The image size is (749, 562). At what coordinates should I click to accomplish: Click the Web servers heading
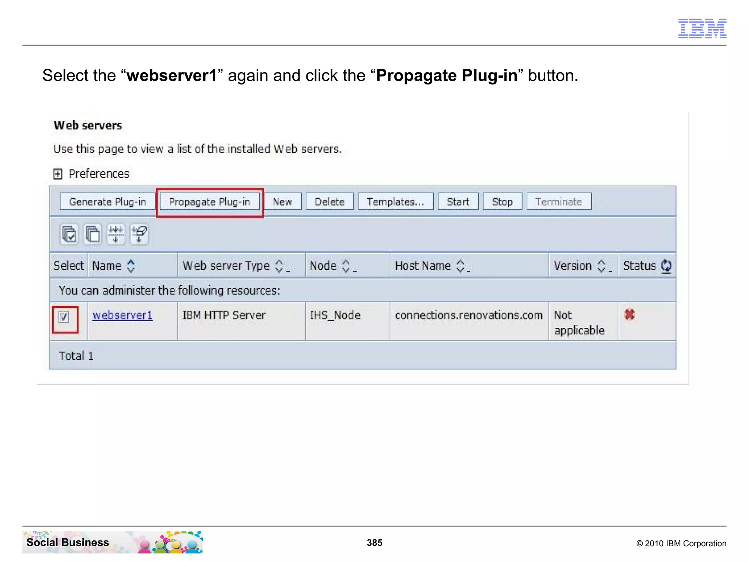(x=88, y=125)
